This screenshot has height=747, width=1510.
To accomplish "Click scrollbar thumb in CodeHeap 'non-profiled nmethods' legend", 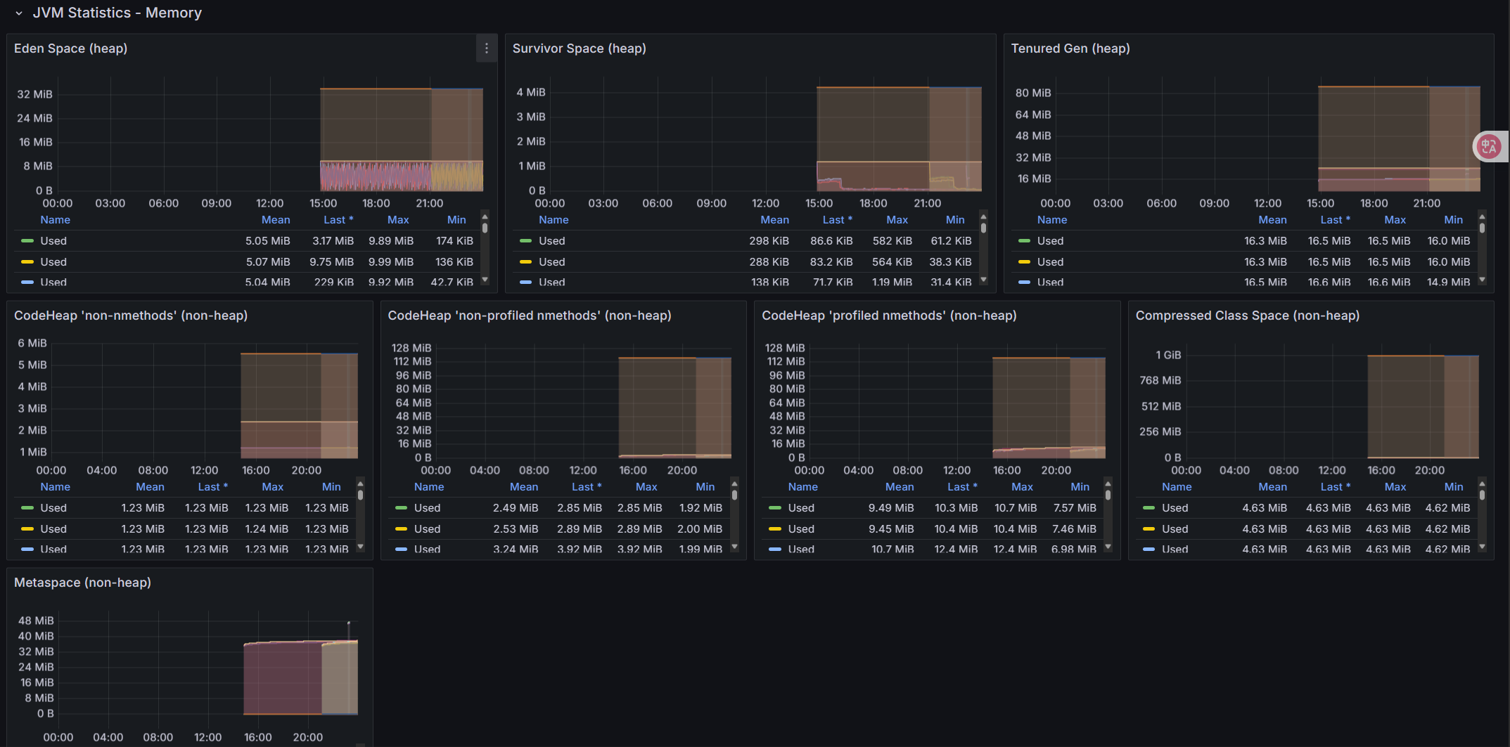I will [x=734, y=495].
